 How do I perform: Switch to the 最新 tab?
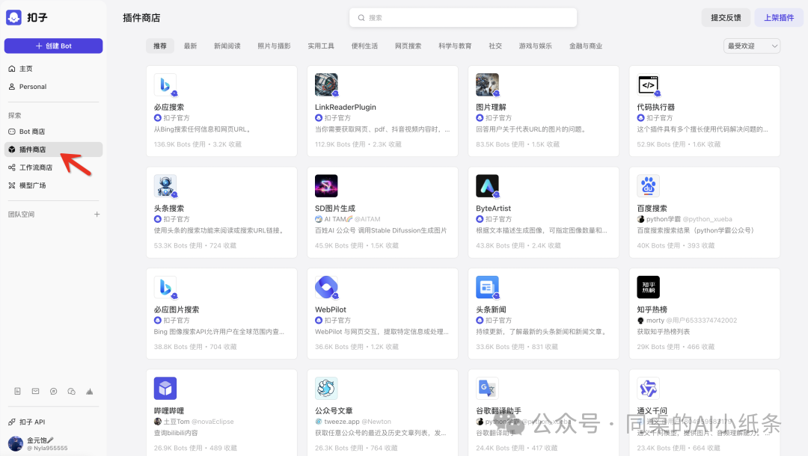[191, 46]
